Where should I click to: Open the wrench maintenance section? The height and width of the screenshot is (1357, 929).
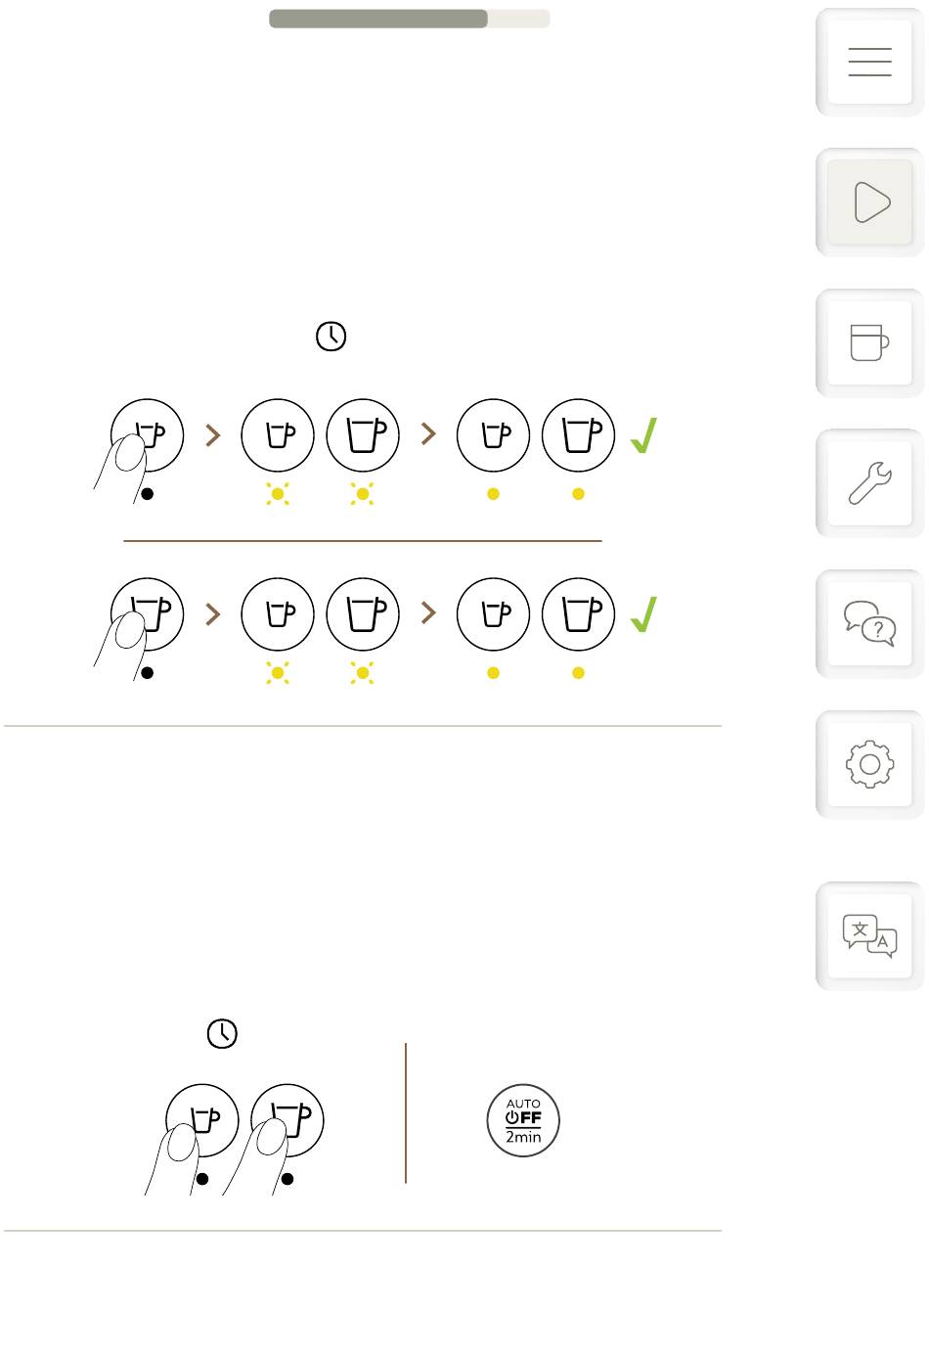point(869,483)
